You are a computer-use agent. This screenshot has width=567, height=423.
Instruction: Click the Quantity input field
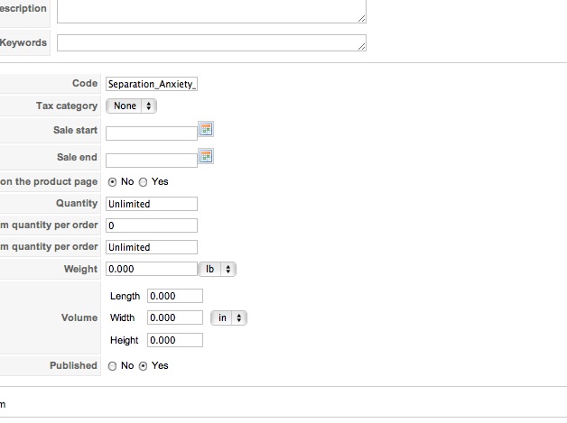[x=152, y=204]
